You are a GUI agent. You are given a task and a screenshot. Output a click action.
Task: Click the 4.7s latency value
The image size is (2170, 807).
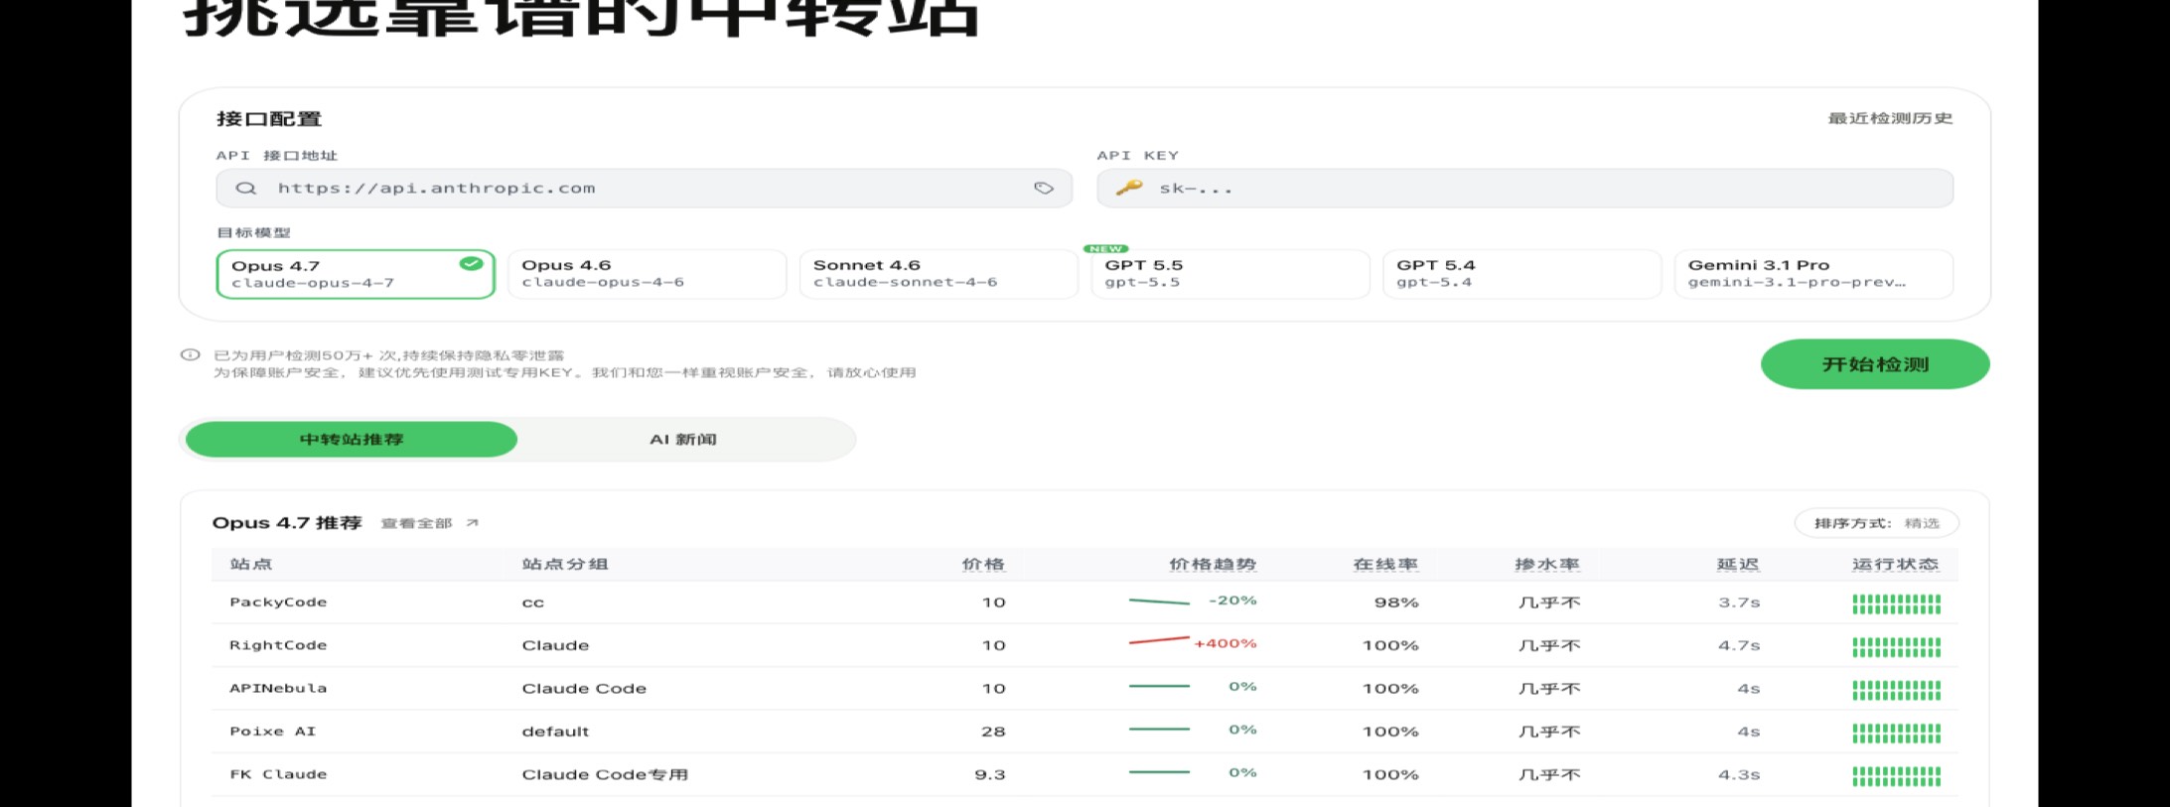click(x=1739, y=645)
